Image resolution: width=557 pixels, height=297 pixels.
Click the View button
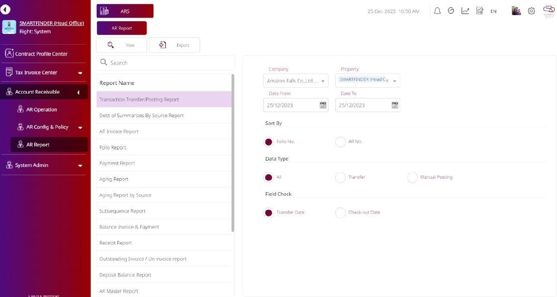(122, 45)
